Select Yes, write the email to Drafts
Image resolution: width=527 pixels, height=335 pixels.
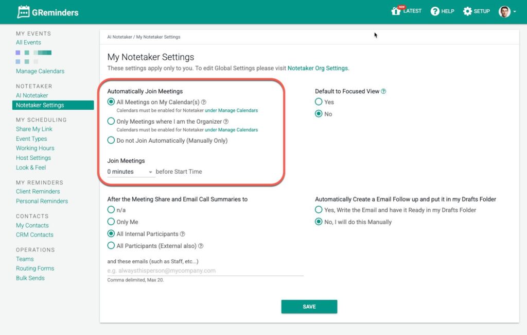(x=319, y=210)
